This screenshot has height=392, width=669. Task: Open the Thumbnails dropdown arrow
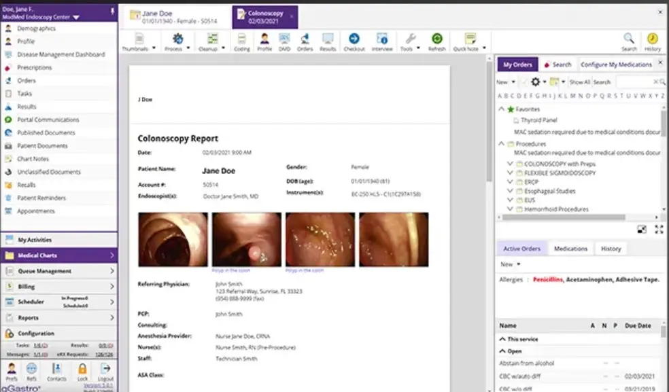click(x=154, y=49)
